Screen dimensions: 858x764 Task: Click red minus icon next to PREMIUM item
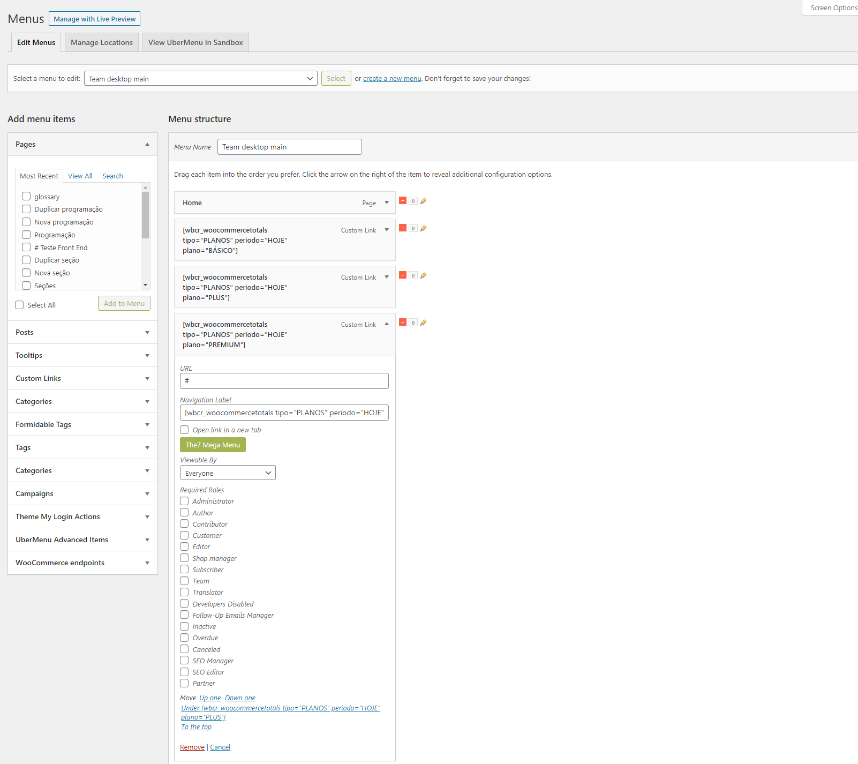(403, 323)
